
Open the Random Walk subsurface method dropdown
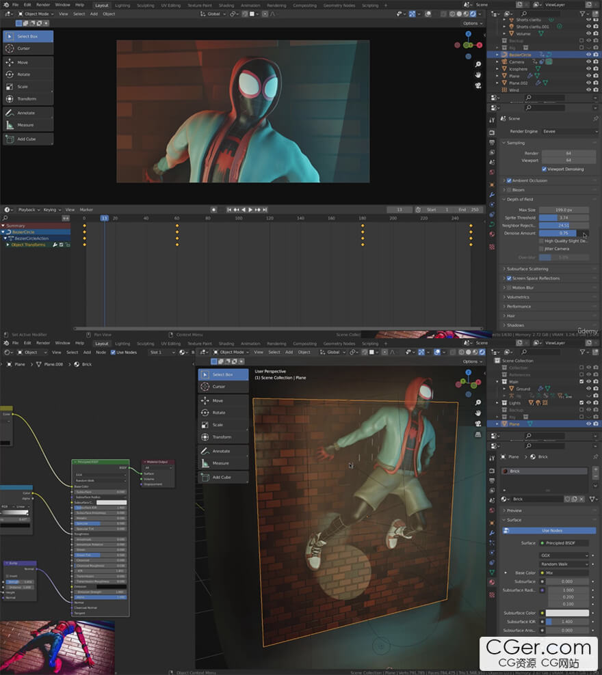coord(564,564)
